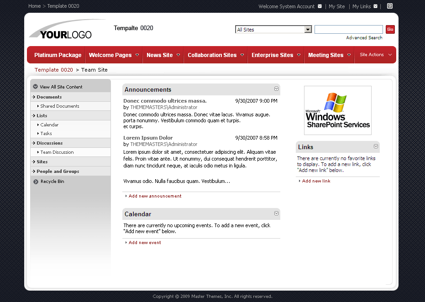Click inside the search input field
The width and height of the screenshot is (425, 302).
pos(348,29)
